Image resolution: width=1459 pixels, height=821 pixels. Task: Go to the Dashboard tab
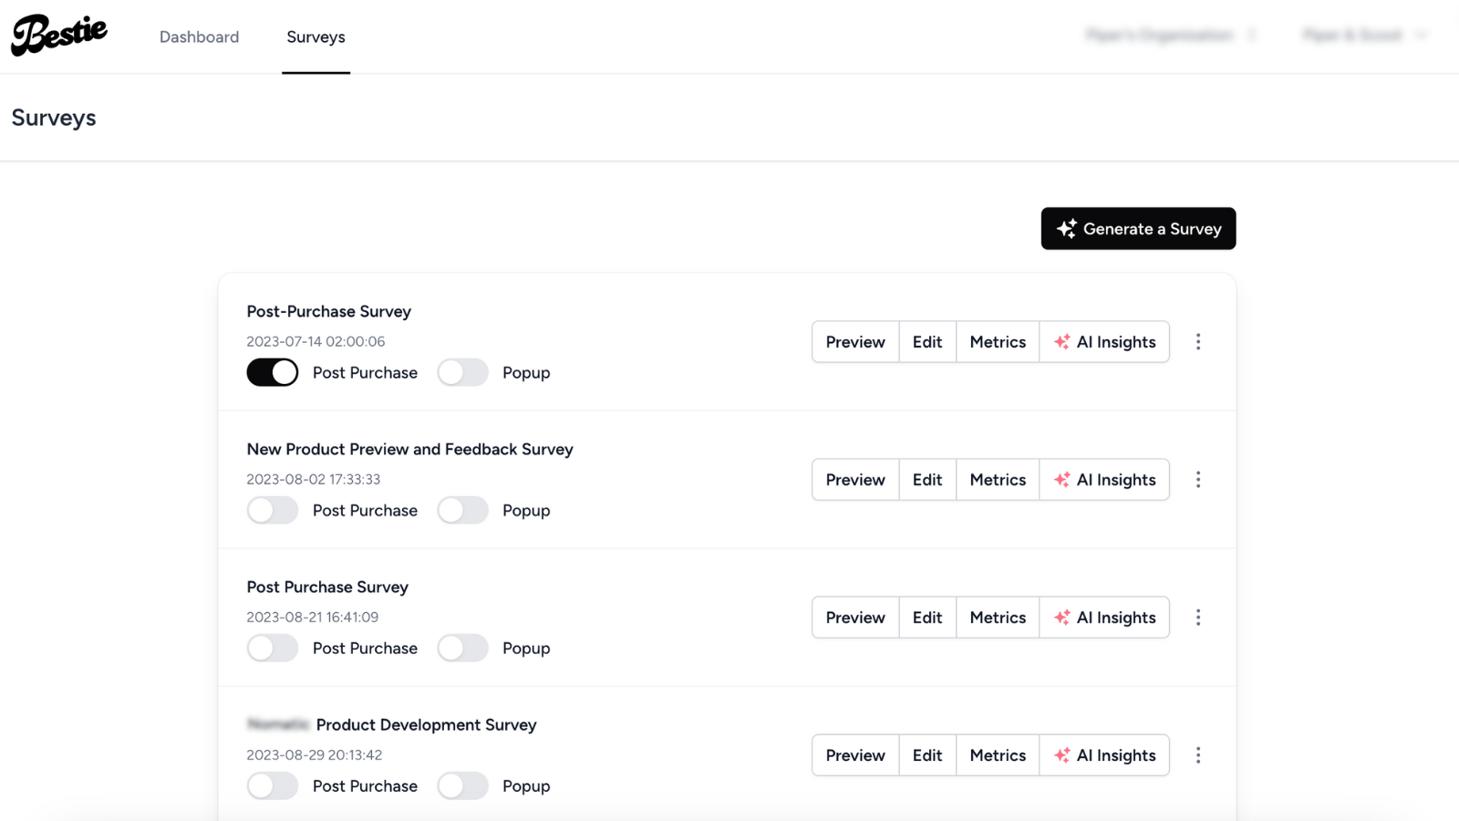click(199, 37)
